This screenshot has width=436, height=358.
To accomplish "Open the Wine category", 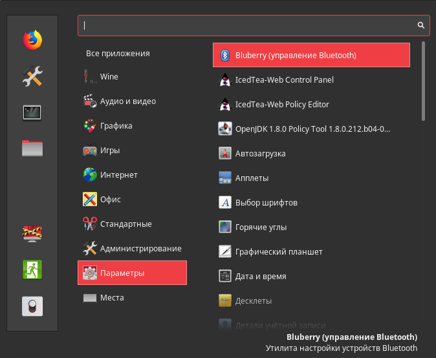I will [133, 76].
